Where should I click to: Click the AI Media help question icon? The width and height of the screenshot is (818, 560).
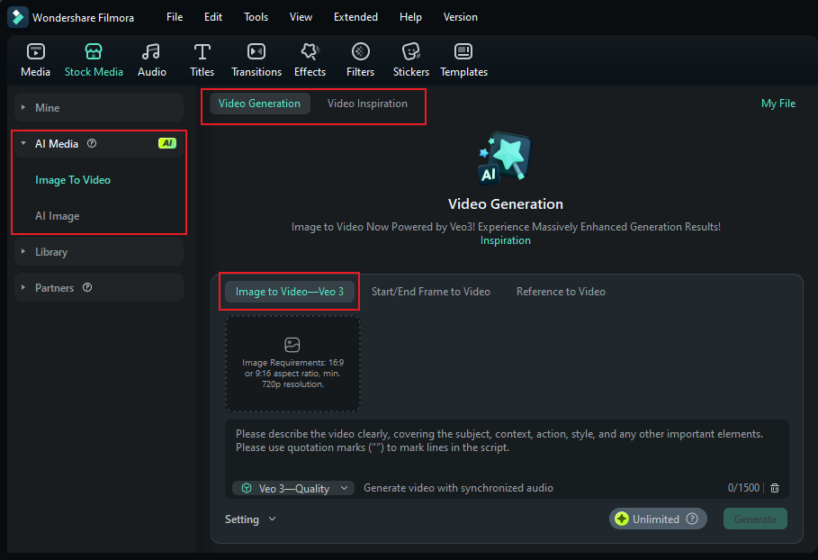click(x=92, y=143)
